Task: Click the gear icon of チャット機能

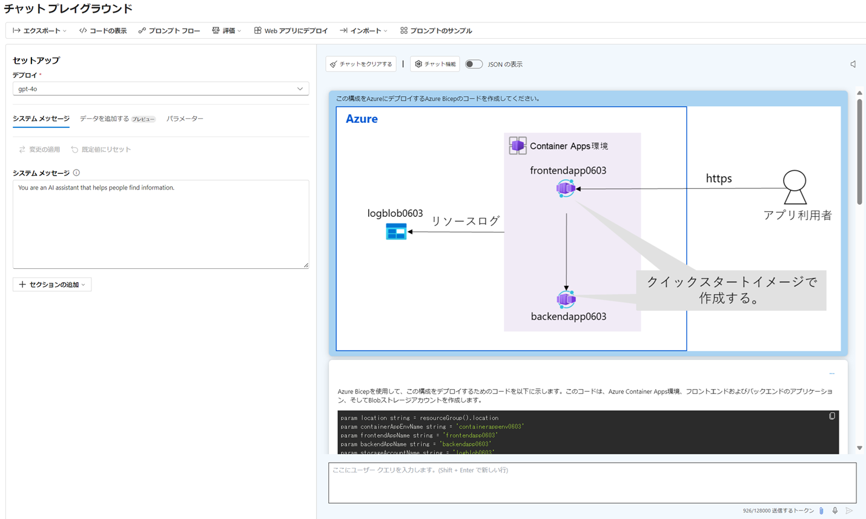Action: click(x=418, y=64)
